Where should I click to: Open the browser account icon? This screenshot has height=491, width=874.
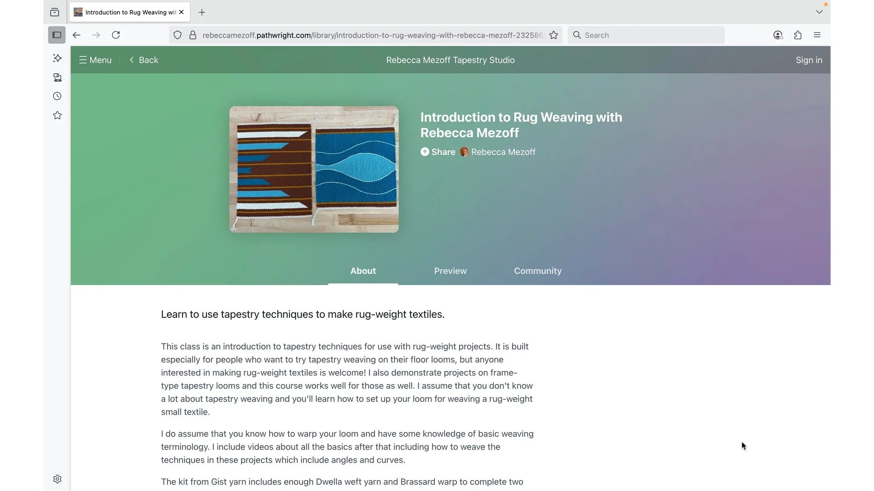(778, 35)
